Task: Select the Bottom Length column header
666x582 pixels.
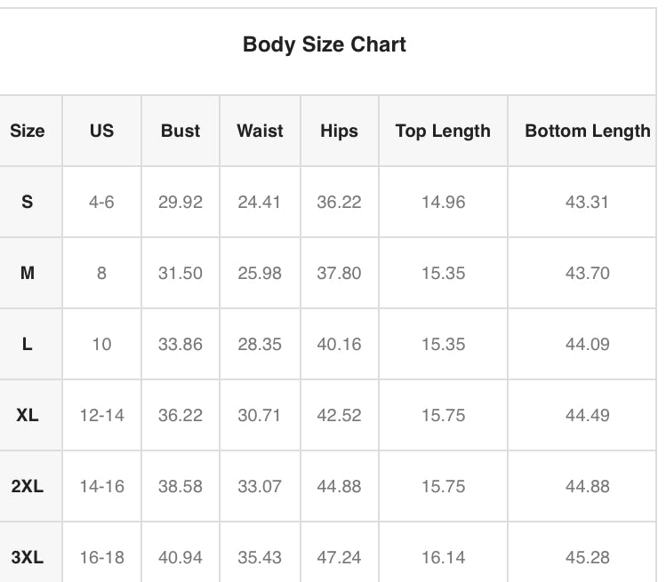Action: [587, 131]
